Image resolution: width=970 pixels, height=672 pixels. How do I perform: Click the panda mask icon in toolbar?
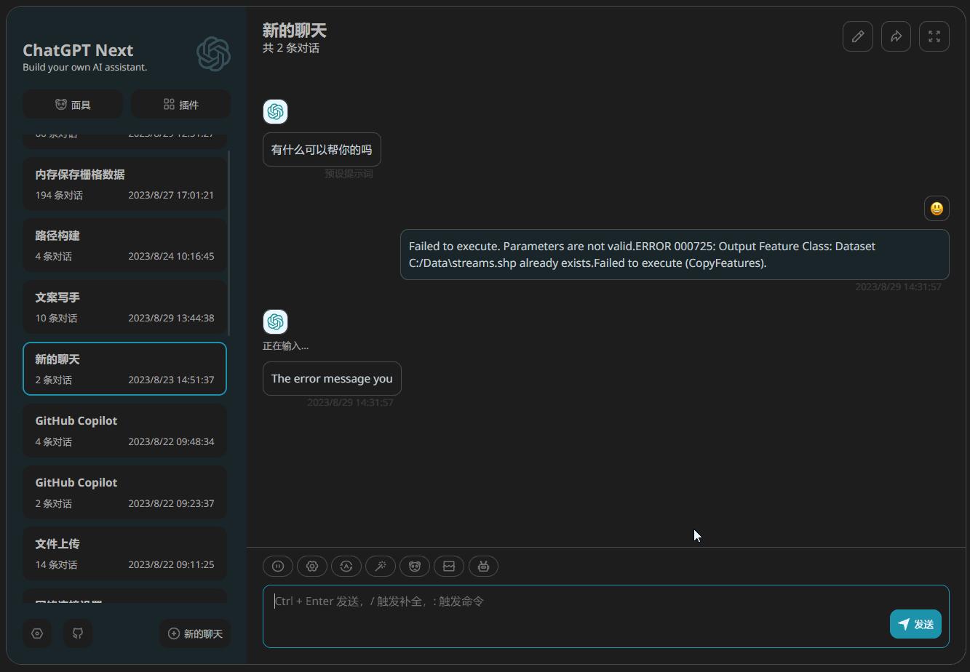(414, 566)
